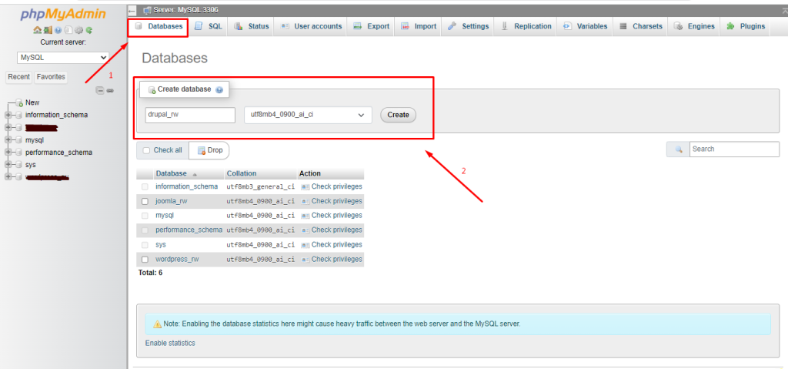
Task: Click Create database help question-mark icon
Action: point(219,89)
